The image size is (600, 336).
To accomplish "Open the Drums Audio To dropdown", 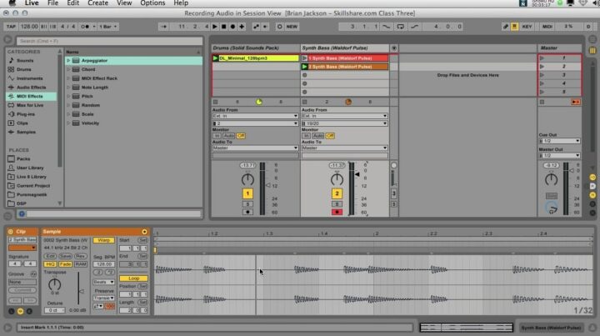I will coord(254,148).
